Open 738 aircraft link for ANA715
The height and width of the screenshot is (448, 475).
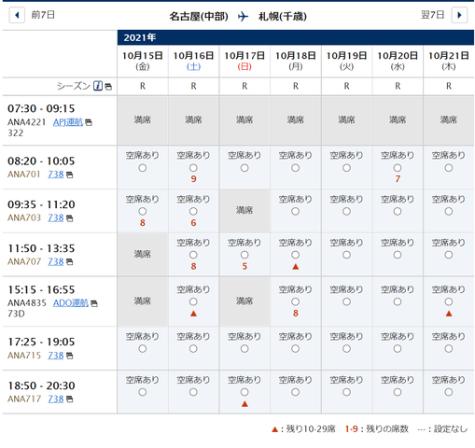[56, 356]
